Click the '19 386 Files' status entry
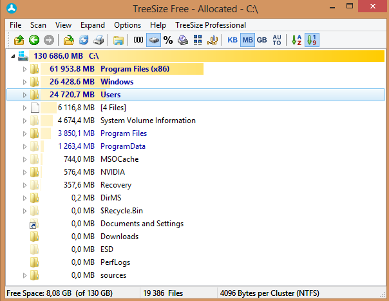 (163, 293)
